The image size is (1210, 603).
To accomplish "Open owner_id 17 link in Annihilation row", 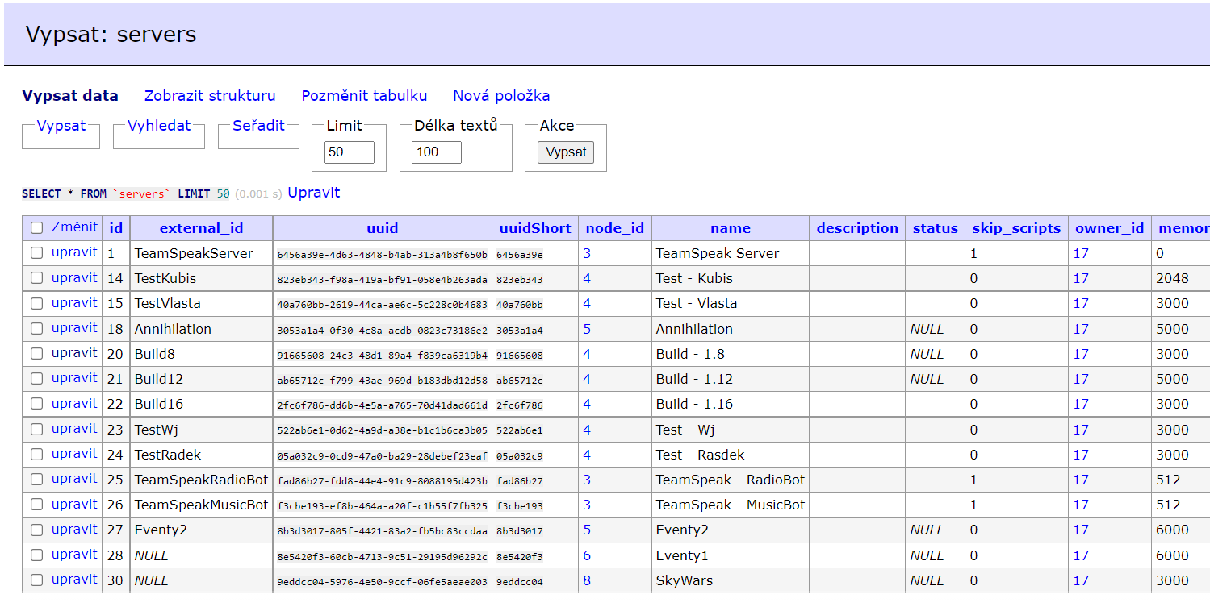I will [1081, 329].
